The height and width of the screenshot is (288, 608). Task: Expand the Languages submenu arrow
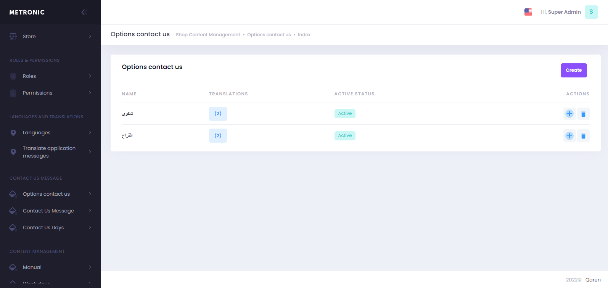tap(90, 132)
